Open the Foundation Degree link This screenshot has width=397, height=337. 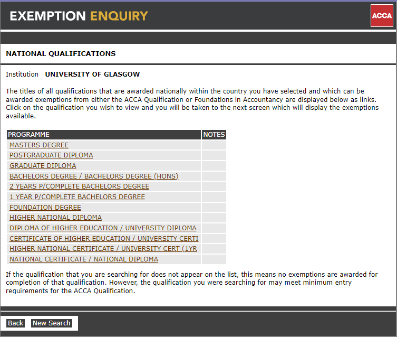(x=45, y=208)
